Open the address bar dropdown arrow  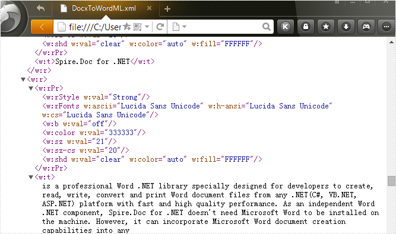tap(147, 27)
